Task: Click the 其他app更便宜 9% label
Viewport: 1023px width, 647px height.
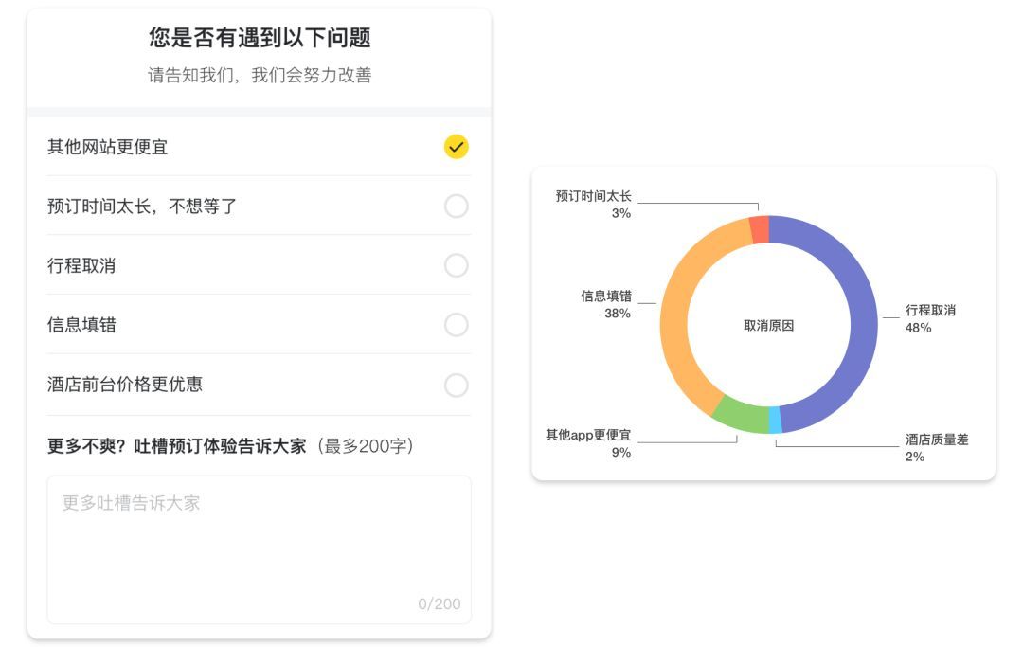Action: (x=588, y=443)
